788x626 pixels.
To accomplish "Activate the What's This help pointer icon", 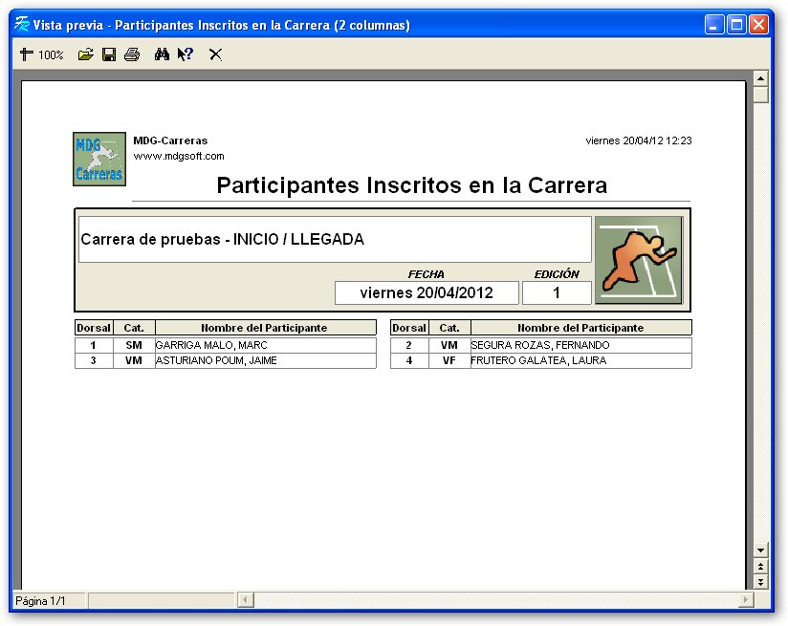I will [186, 54].
